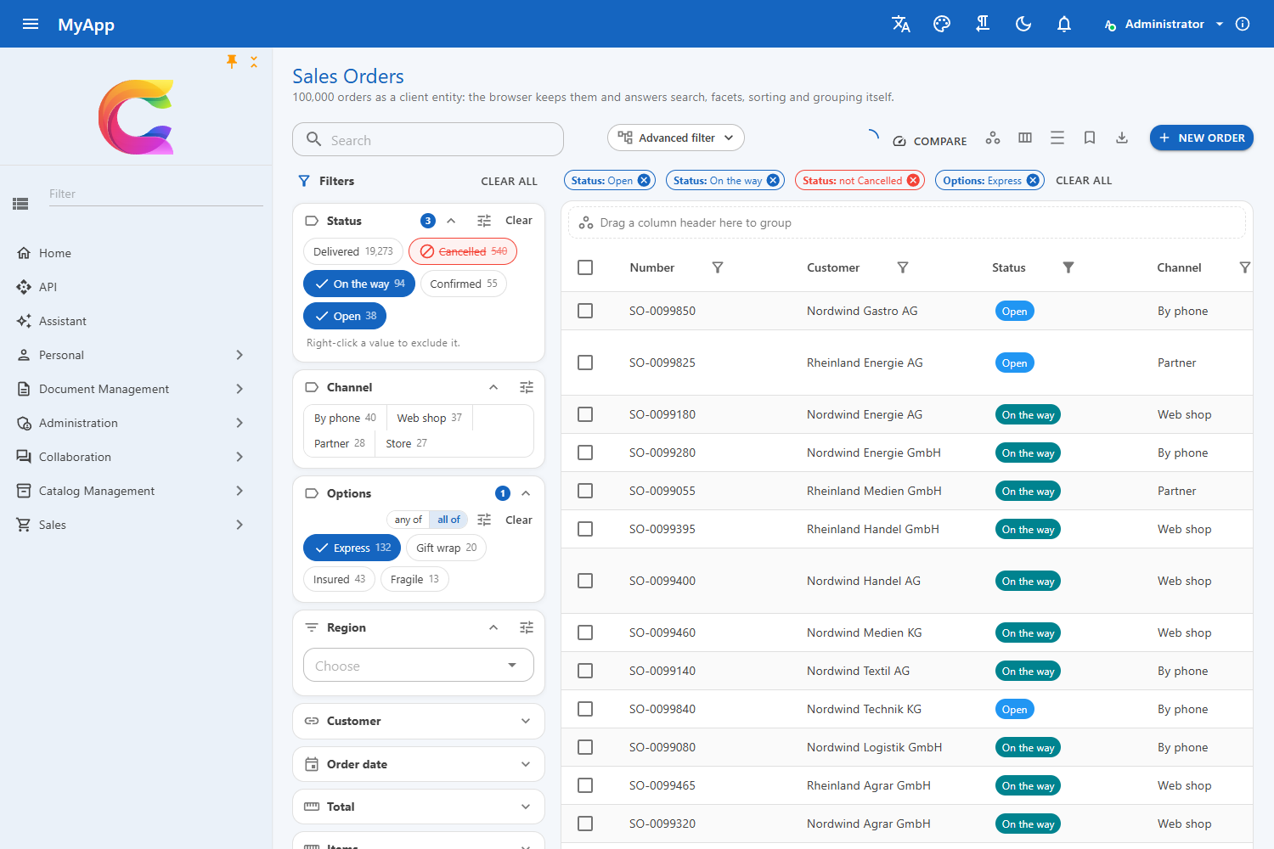Download the orders with the export icon
Viewport: 1274px width, 849px height.
1122,138
